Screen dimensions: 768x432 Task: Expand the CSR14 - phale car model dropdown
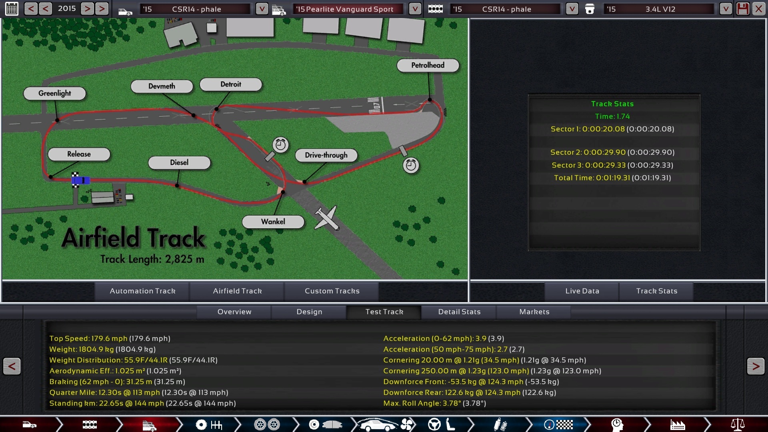point(262,9)
